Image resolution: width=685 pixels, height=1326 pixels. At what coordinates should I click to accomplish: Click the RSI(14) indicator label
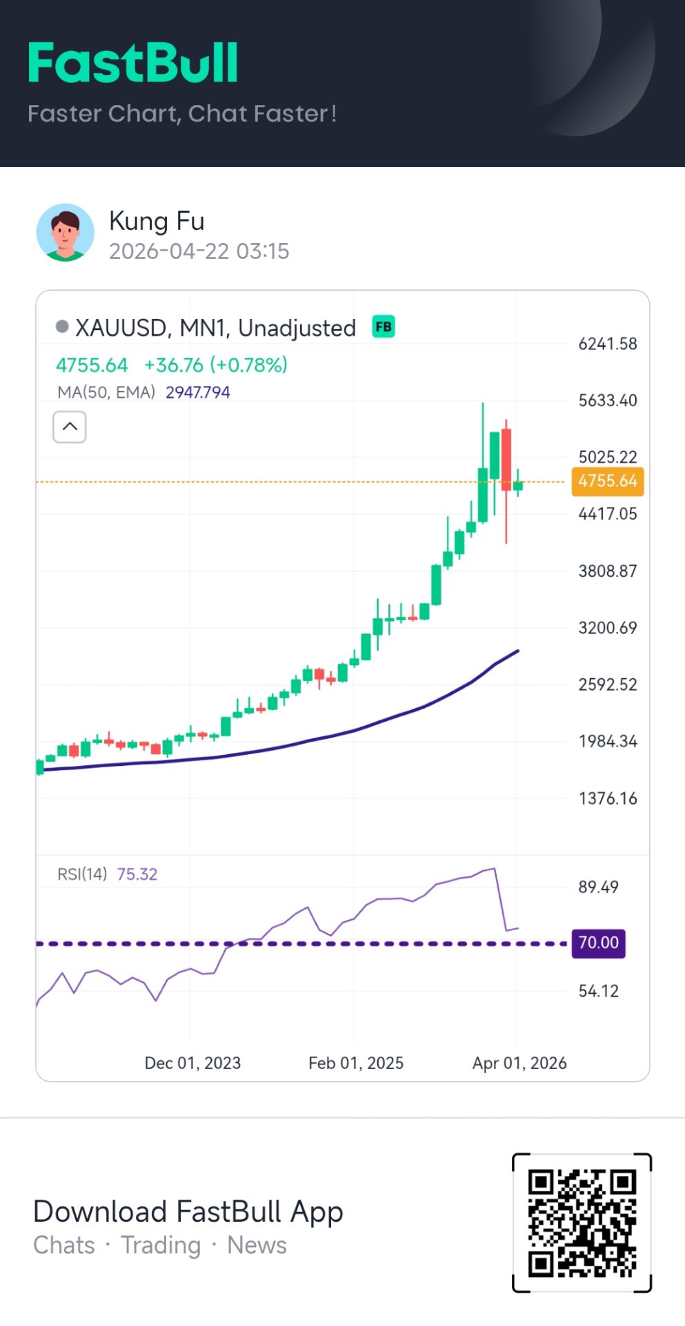pos(82,874)
